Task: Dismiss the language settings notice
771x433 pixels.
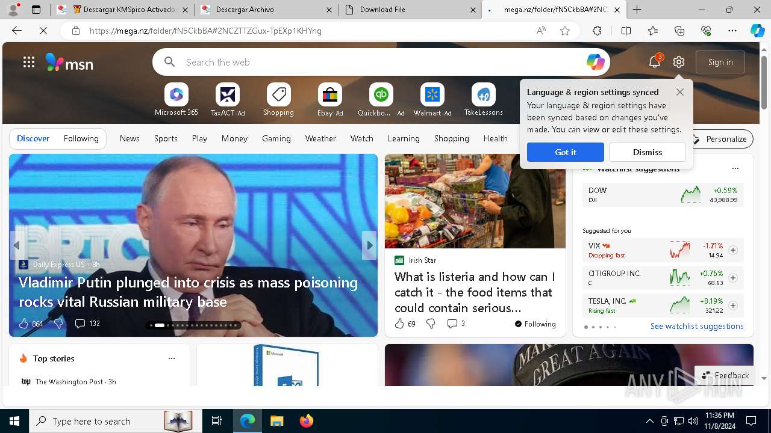Action: [648, 152]
